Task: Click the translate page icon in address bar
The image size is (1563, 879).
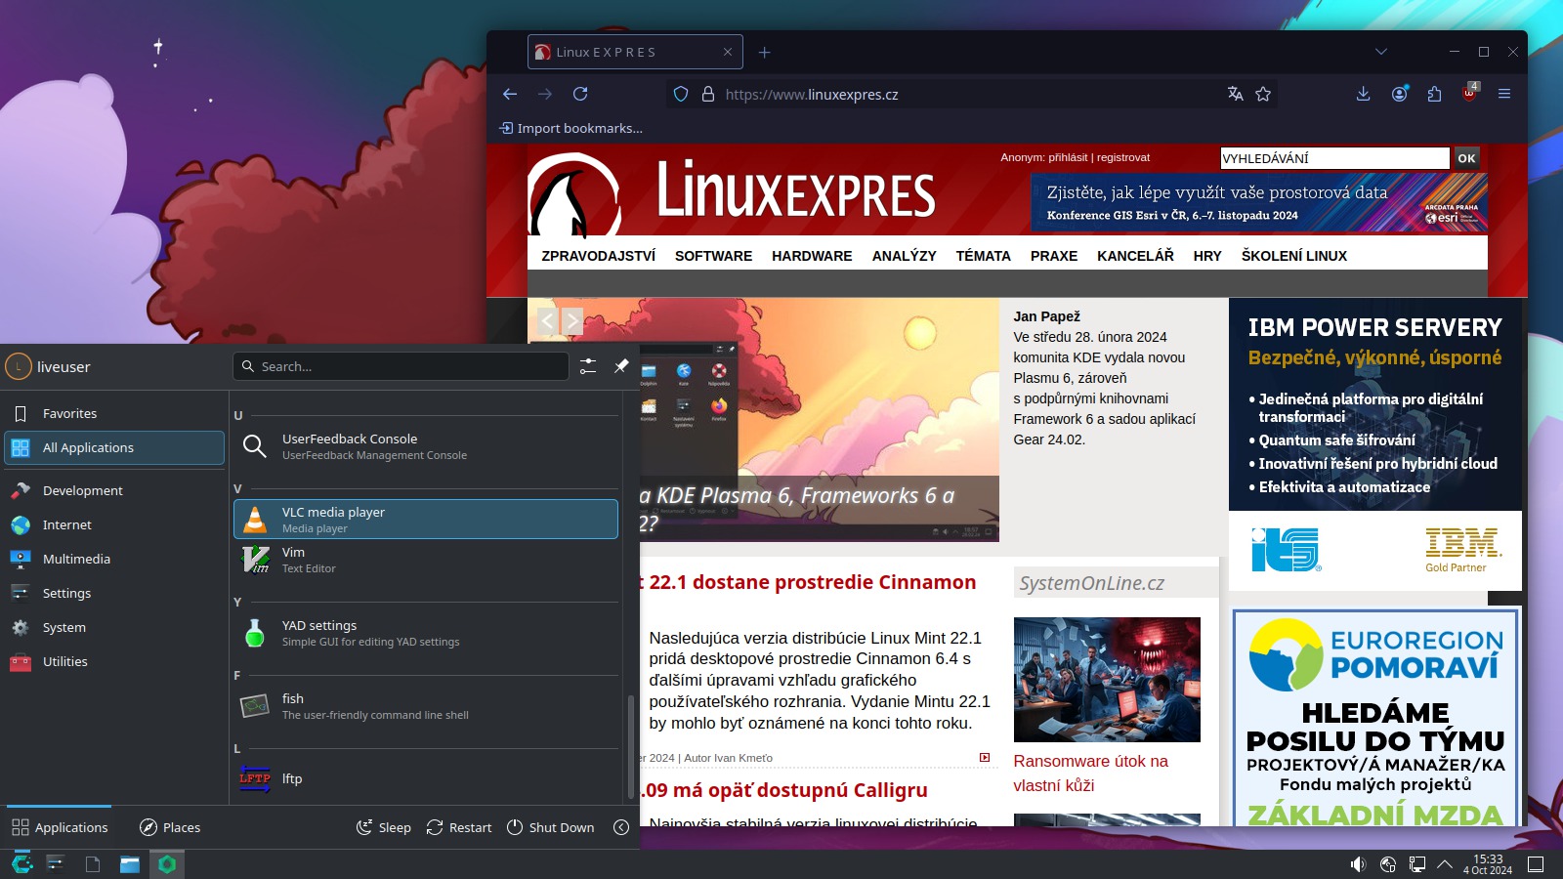Action: (x=1236, y=94)
